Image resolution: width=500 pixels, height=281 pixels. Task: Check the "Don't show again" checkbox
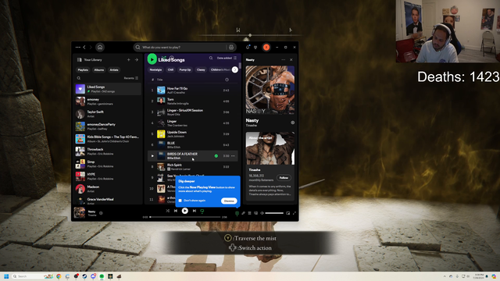click(180, 201)
